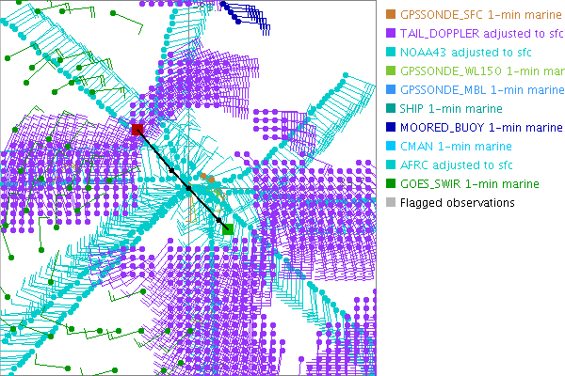Click the GPSSONDE_SFC orange legend swatch
Viewport: 565px width, 376px height.
(391, 15)
